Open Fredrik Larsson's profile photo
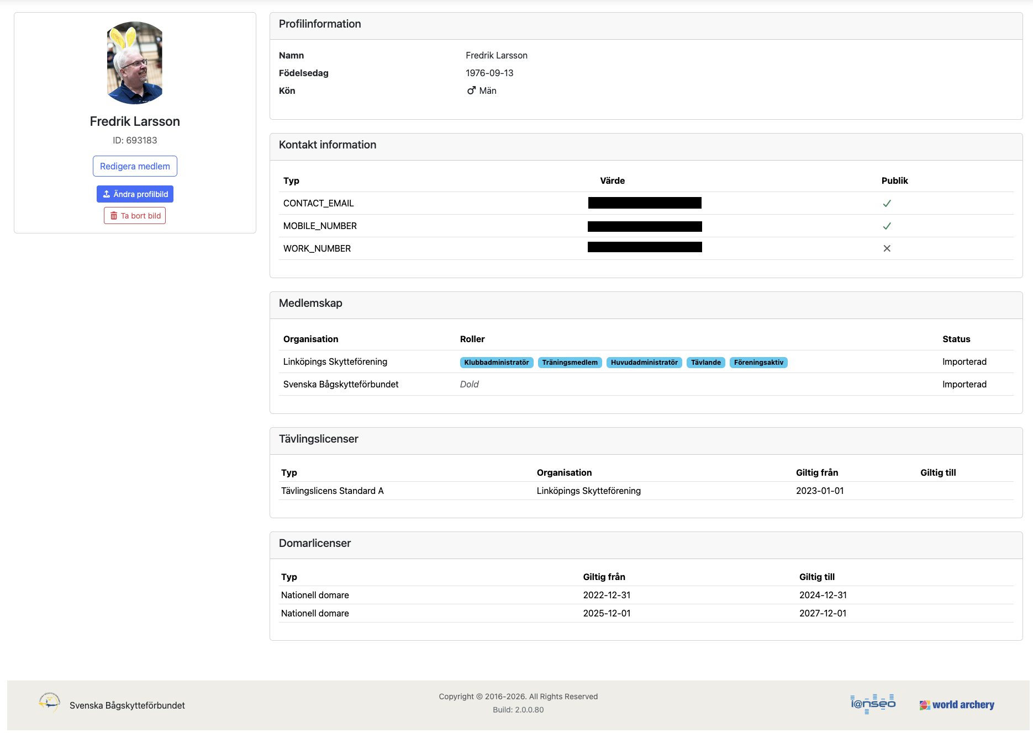This screenshot has width=1033, height=734. click(135, 63)
